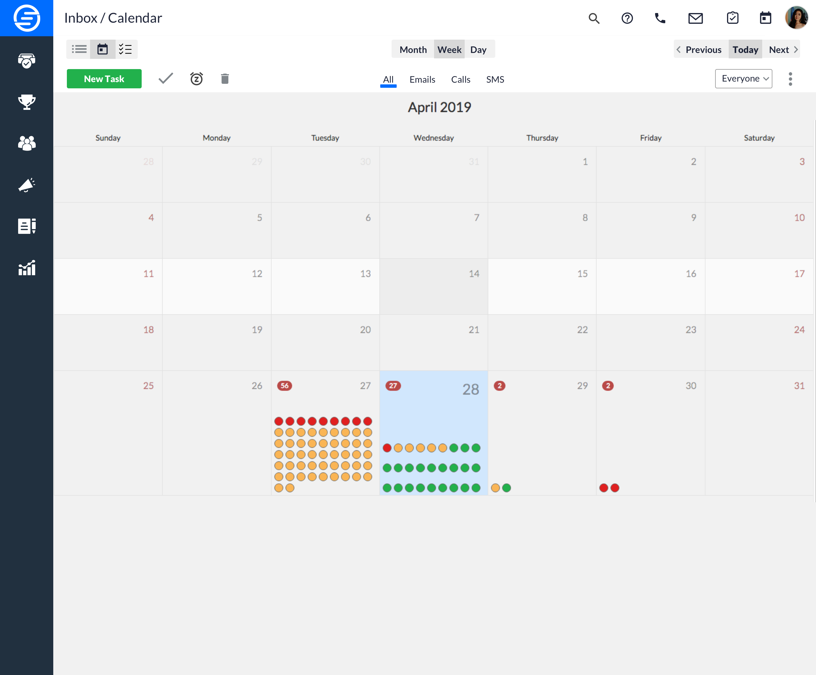The width and height of the screenshot is (816, 675).
Task: Switch to Day view
Action: (479, 49)
